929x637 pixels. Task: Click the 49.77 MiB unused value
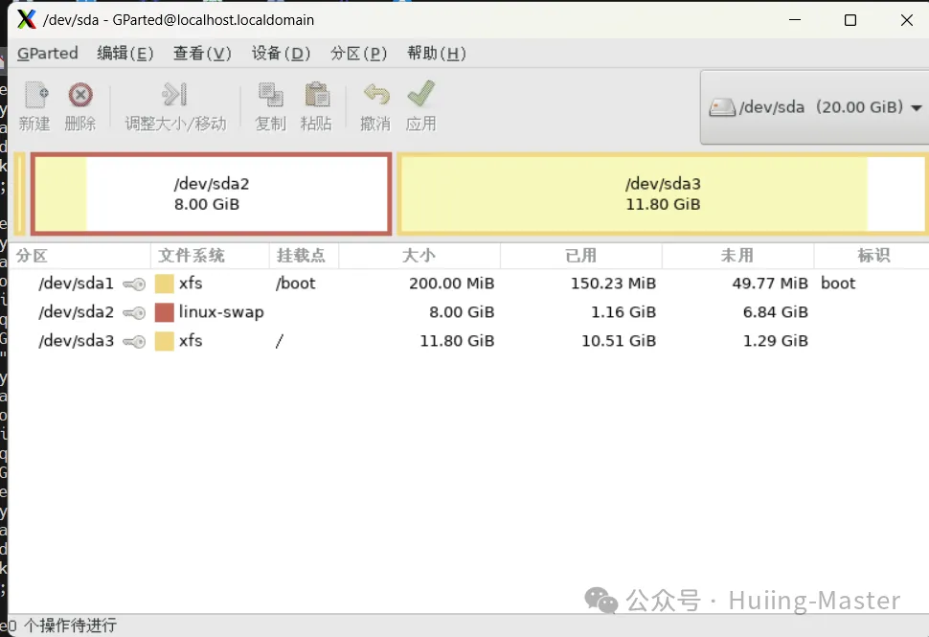pyautogui.click(x=770, y=284)
